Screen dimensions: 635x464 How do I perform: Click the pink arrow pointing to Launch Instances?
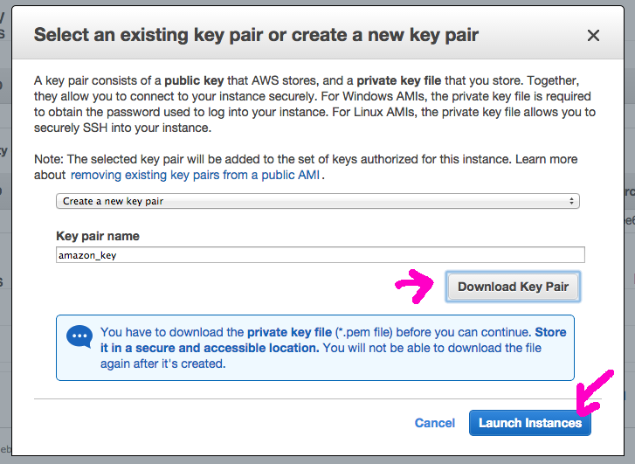pos(592,394)
